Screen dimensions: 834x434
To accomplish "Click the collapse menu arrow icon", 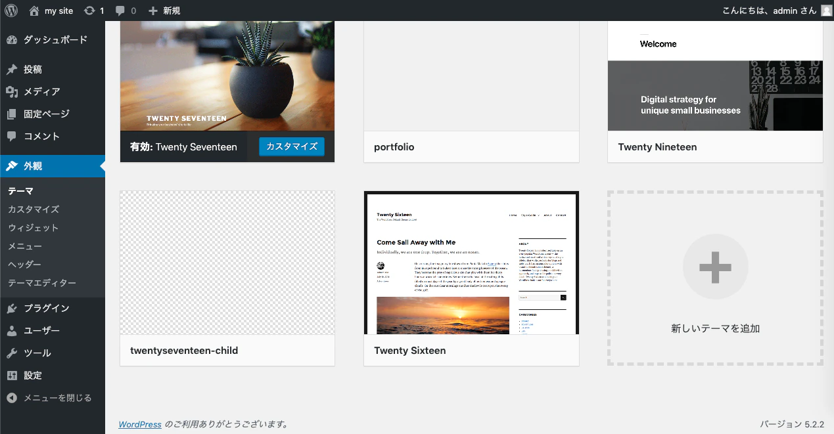I will 12,398.
